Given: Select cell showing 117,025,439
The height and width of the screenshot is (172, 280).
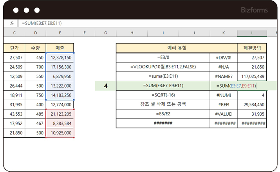Looking at the screenshot, I should pyautogui.click(x=252, y=77).
